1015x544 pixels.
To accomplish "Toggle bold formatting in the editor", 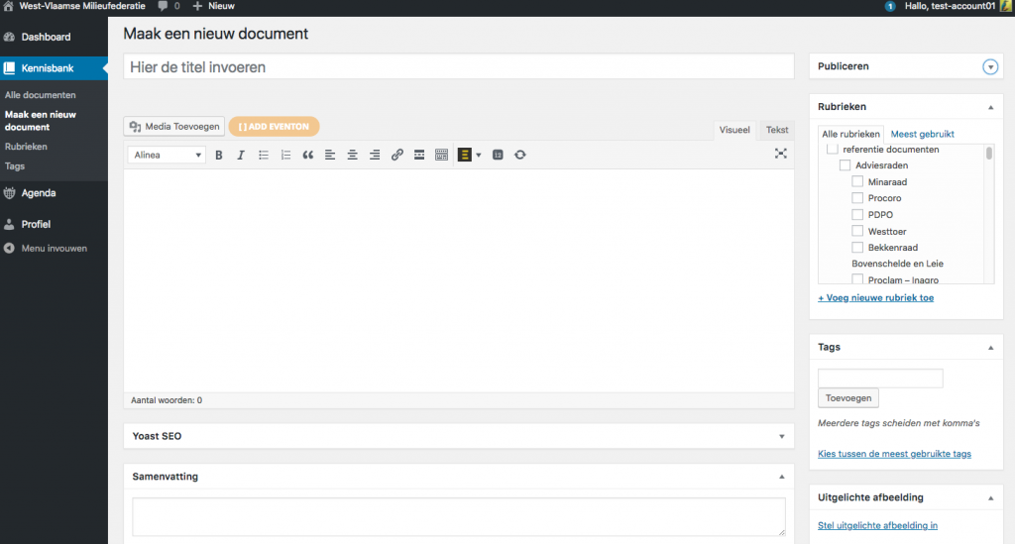I will 219,156.
